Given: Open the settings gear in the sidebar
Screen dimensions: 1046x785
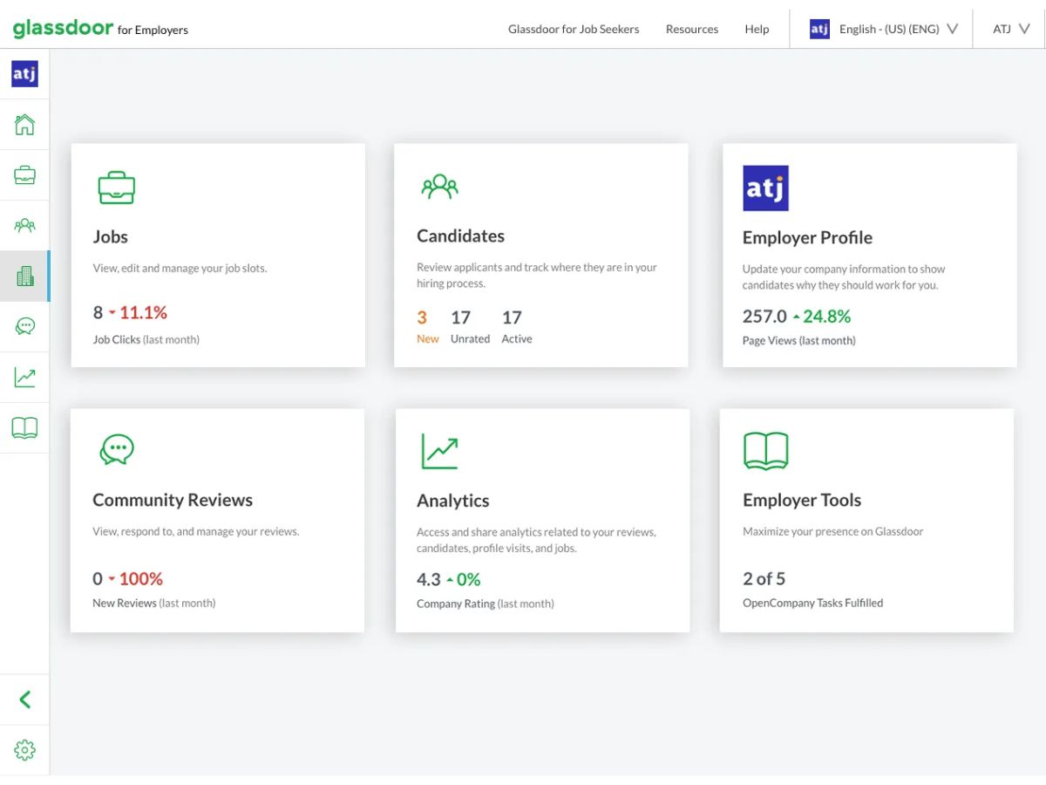Looking at the screenshot, I should tap(24, 750).
